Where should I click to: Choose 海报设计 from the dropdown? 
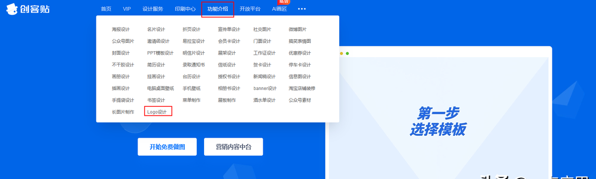[121, 29]
